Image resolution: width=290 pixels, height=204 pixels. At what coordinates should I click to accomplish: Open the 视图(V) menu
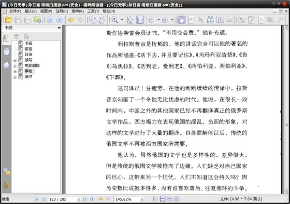pos(46,11)
